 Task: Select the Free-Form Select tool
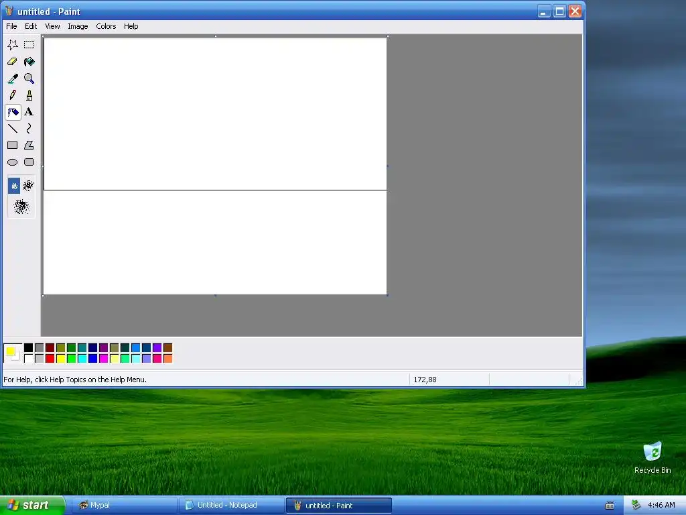coord(13,45)
